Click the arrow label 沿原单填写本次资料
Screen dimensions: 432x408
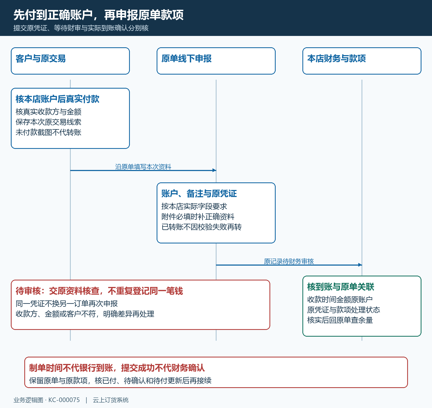point(143,167)
